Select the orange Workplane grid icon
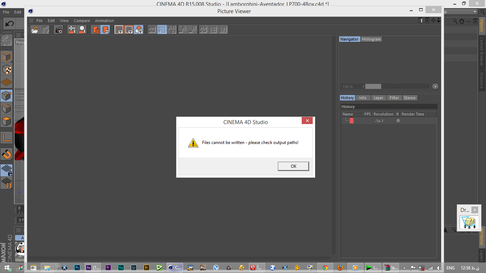 [6, 82]
